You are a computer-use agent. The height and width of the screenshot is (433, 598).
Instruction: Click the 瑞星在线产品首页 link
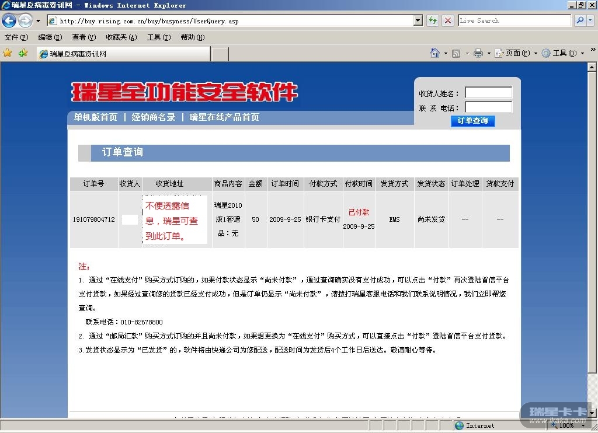coord(224,117)
